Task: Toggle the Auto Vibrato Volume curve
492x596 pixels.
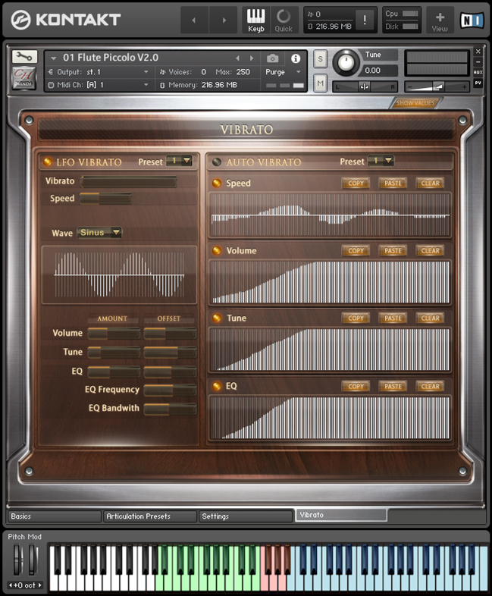Action: (217, 250)
